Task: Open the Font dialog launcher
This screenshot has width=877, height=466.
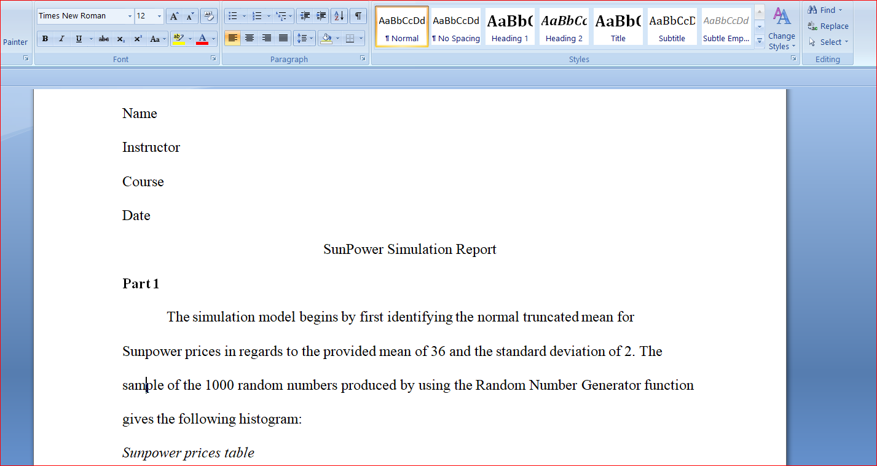Action: (213, 58)
